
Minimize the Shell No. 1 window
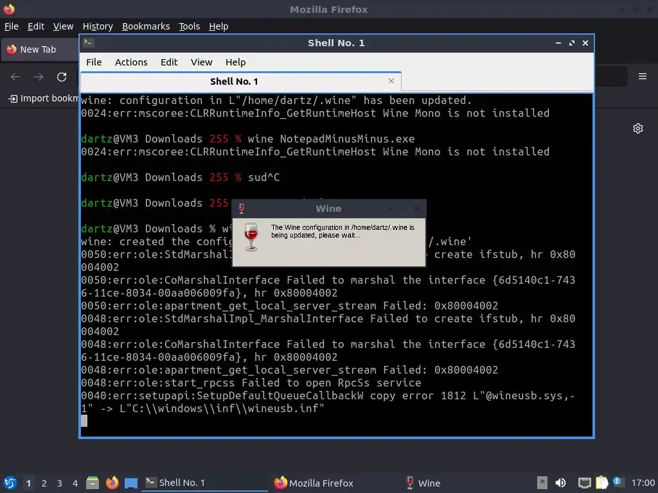558,43
